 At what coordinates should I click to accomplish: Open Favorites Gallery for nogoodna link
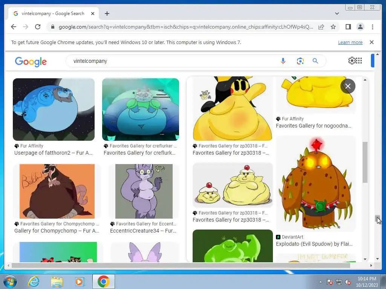[314, 126]
